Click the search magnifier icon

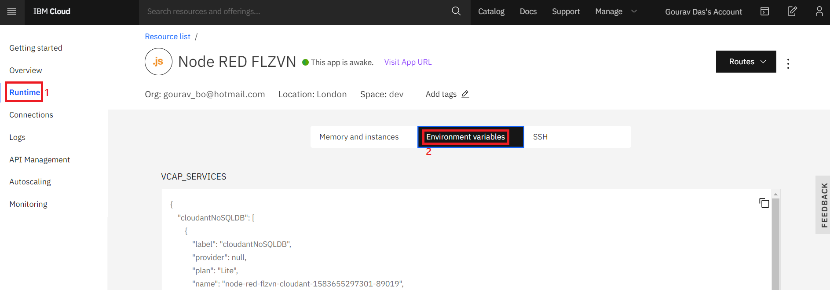[x=456, y=11]
